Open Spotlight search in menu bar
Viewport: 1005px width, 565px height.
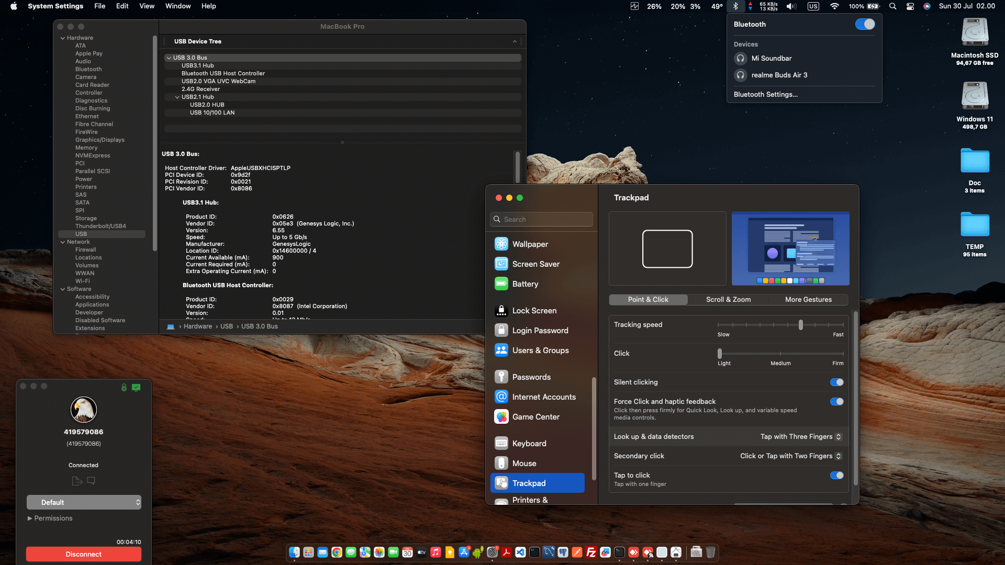893,6
